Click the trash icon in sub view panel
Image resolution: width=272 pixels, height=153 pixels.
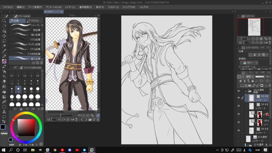[x=98, y=120]
